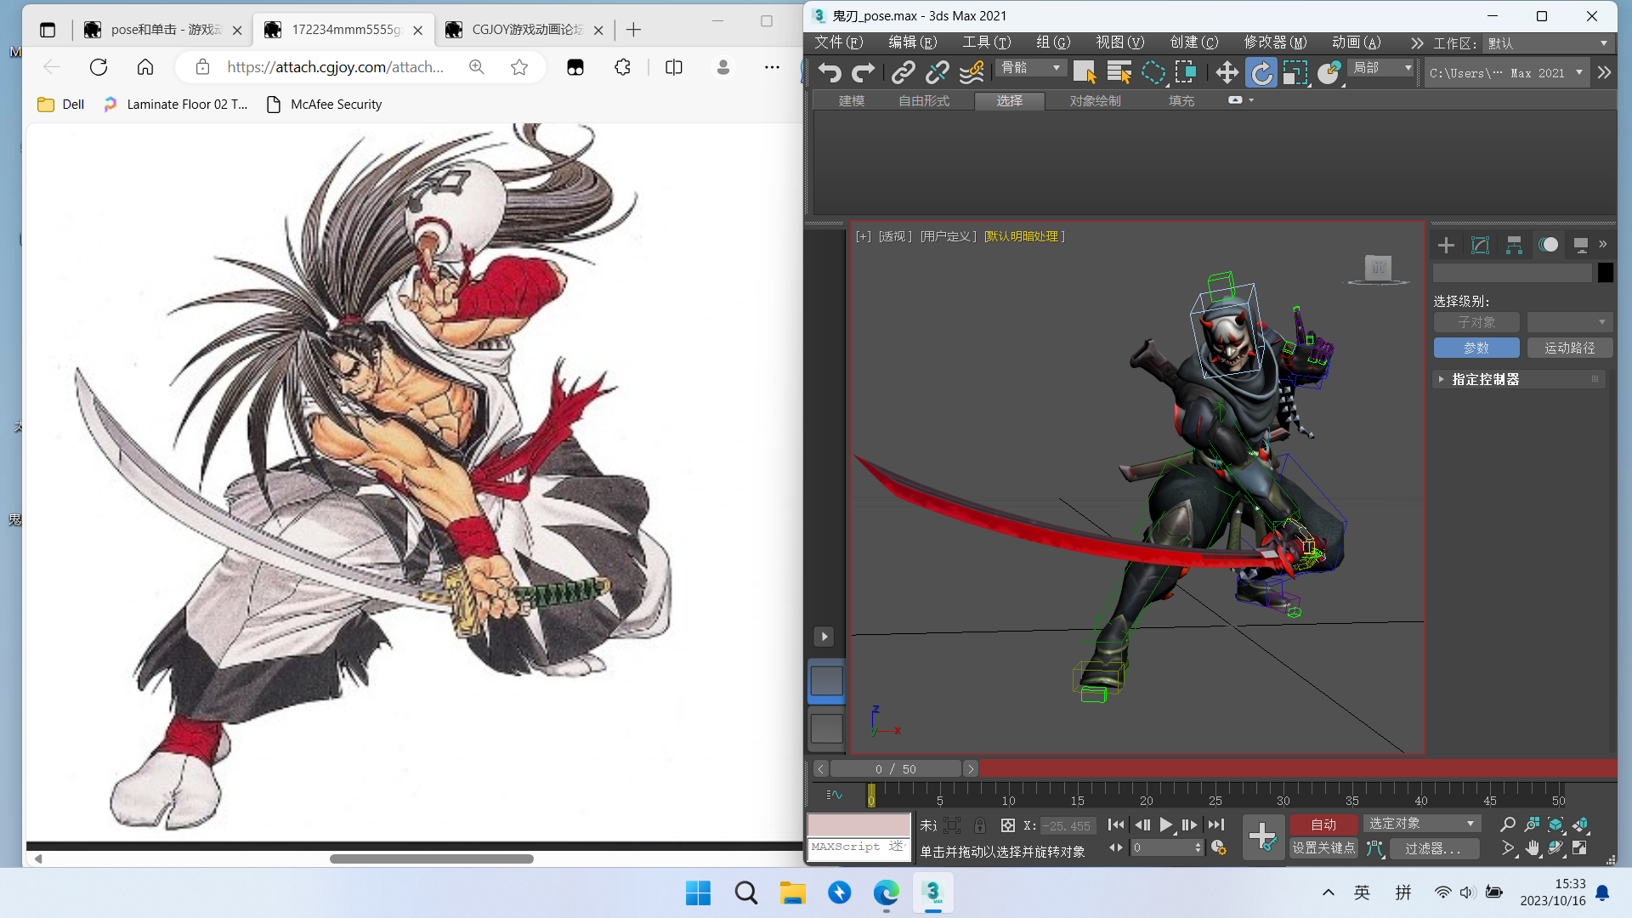Activate the Select and Move tool
1632x918 pixels.
[x=1227, y=73]
